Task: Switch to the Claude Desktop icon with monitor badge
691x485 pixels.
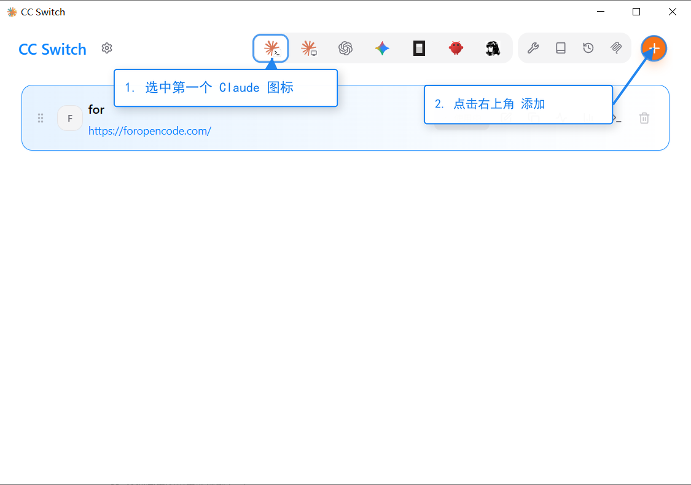Action: 308,48
